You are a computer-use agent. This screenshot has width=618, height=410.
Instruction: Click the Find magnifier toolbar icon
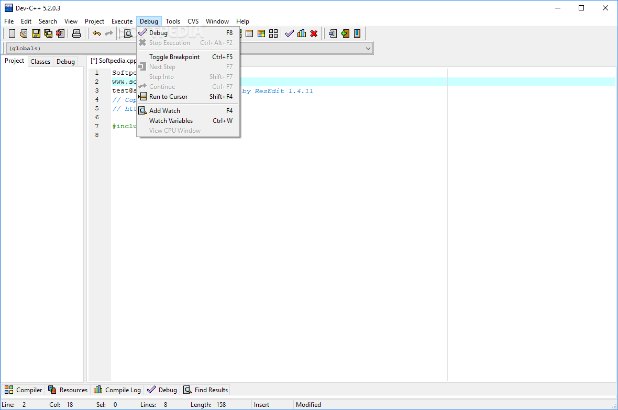(128, 33)
